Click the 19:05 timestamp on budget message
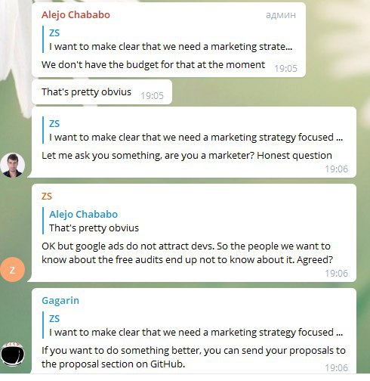This screenshot has width=370, height=381. [x=286, y=68]
